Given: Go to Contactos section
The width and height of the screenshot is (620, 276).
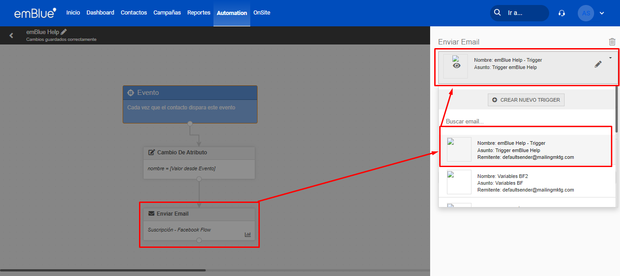Looking at the screenshot, I should coord(134,13).
